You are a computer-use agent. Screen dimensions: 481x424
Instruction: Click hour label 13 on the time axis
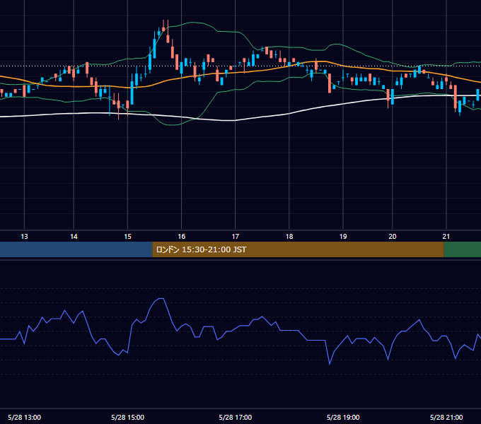pyautogui.click(x=24, y=237)
